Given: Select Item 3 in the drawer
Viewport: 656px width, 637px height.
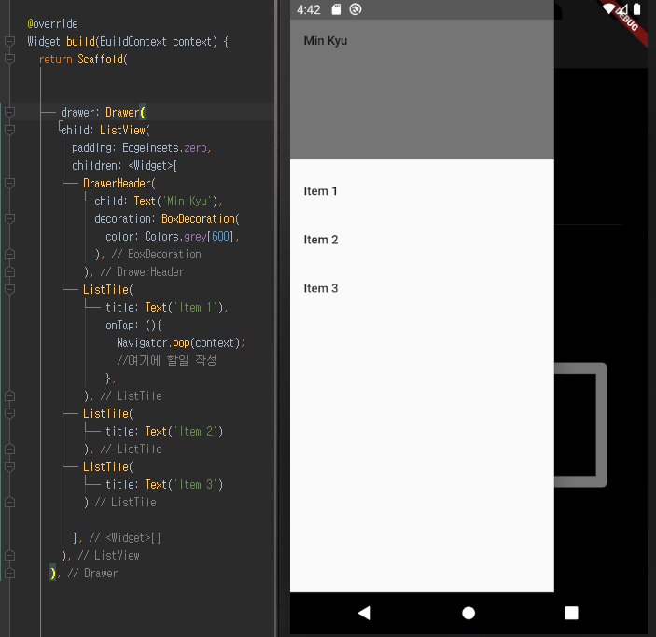Looking at the screenshot, I should [422, 288].
